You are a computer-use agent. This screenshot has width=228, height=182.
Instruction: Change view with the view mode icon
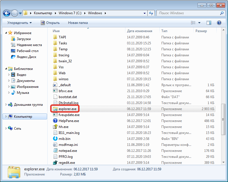(193, 23)
